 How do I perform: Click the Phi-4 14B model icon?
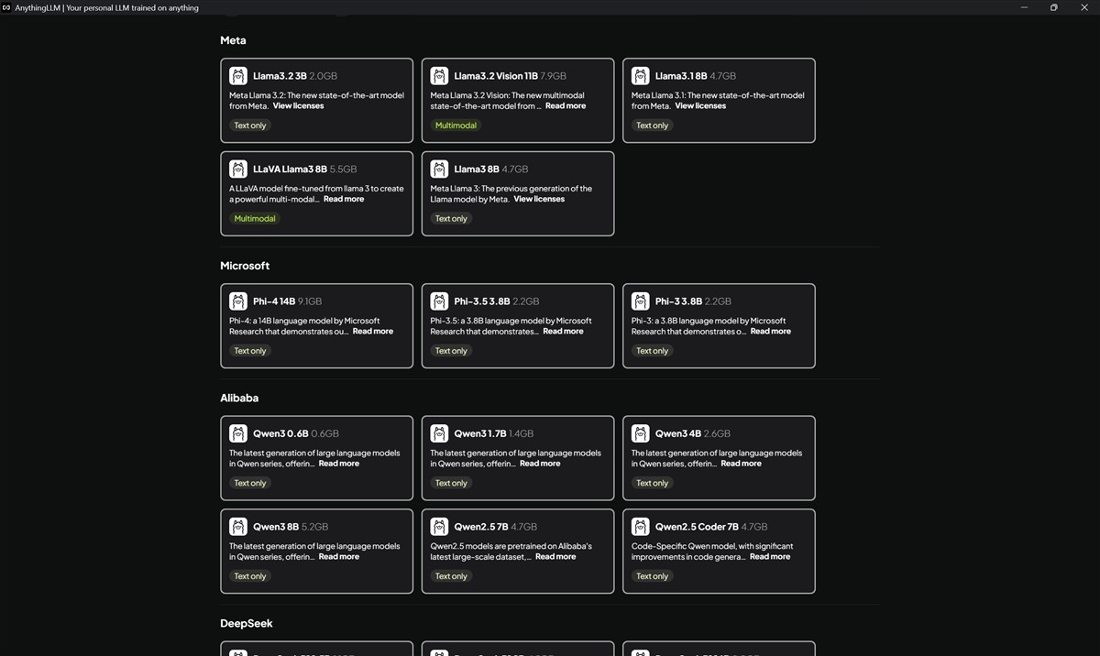click(238, 301)
